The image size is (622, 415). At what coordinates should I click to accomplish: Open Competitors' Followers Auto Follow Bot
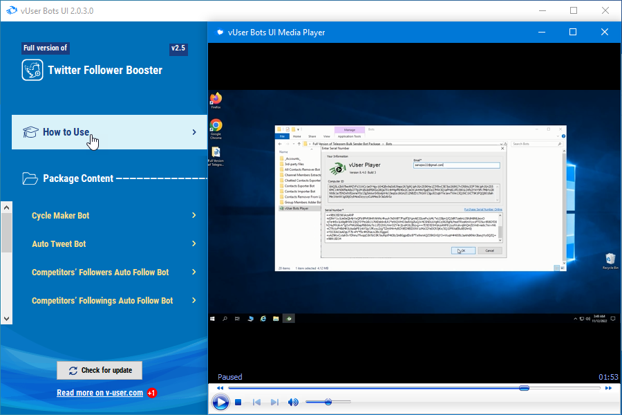click(x=100, y=272)
